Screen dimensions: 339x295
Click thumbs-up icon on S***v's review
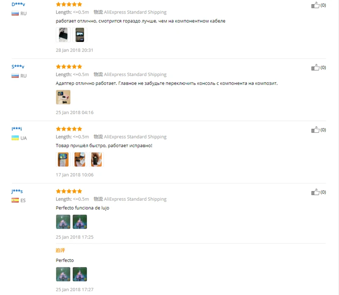pos(315,67)
